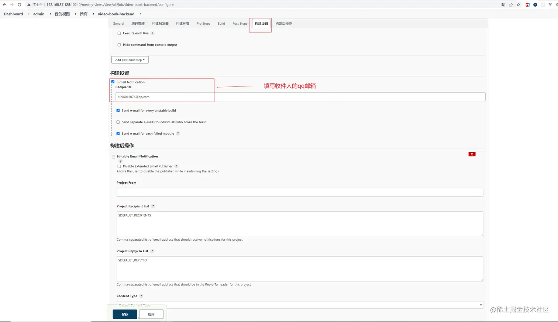
Task: Switch to the Post Steps tab
Action: [x=240, y=24]
